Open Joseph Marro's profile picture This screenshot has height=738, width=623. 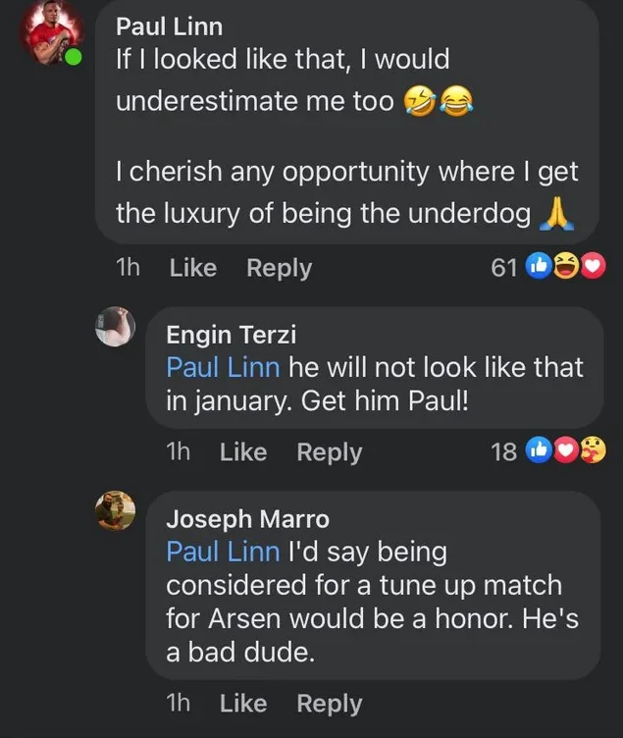point(115,511)
